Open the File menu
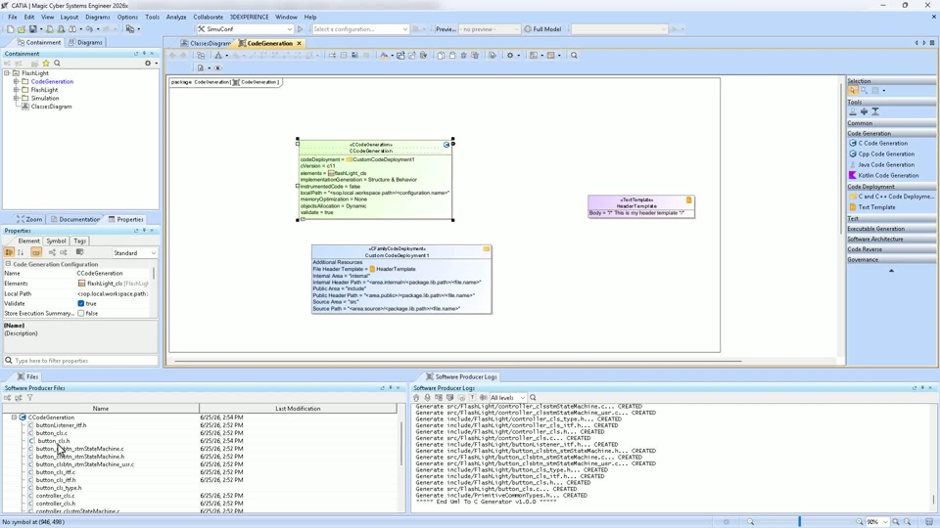940x528 pixels. click(12, 17)
